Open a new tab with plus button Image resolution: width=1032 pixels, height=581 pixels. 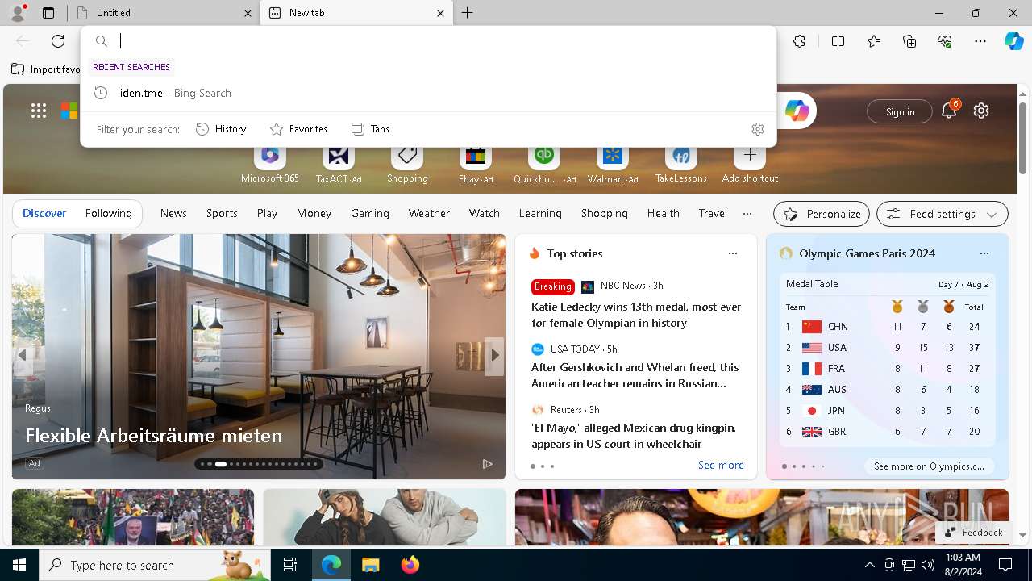point(468,13)
